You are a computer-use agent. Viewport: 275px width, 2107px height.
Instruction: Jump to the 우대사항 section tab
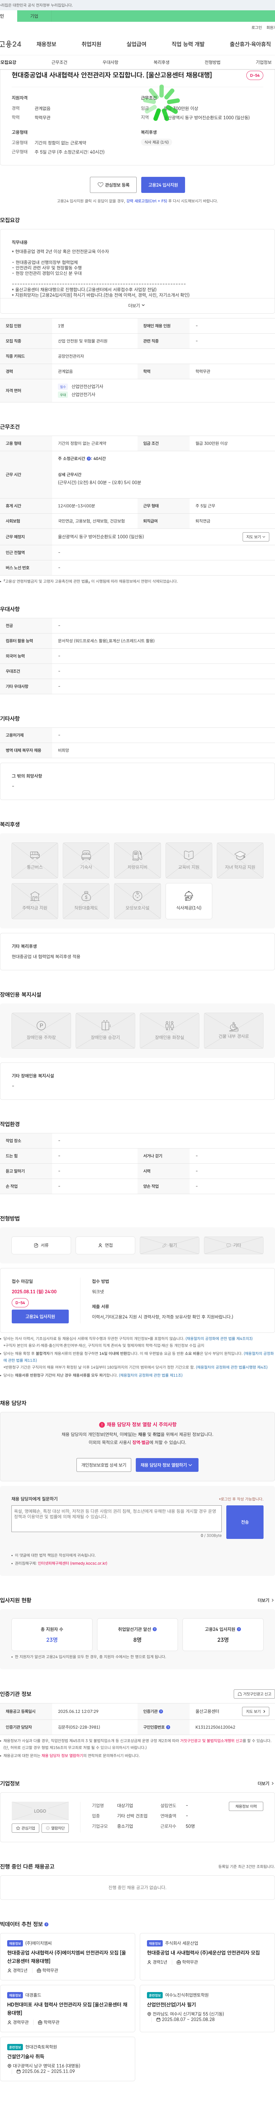(111, 62)
